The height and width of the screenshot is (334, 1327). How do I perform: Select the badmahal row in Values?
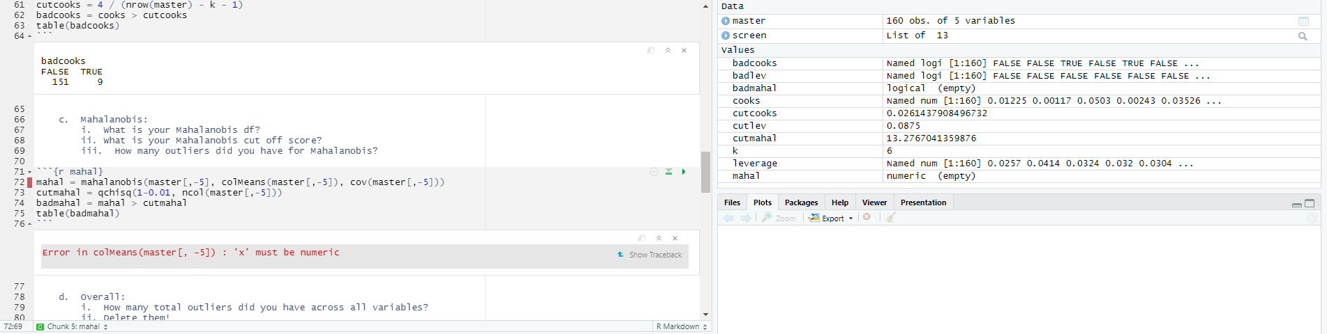(1019, 88)
